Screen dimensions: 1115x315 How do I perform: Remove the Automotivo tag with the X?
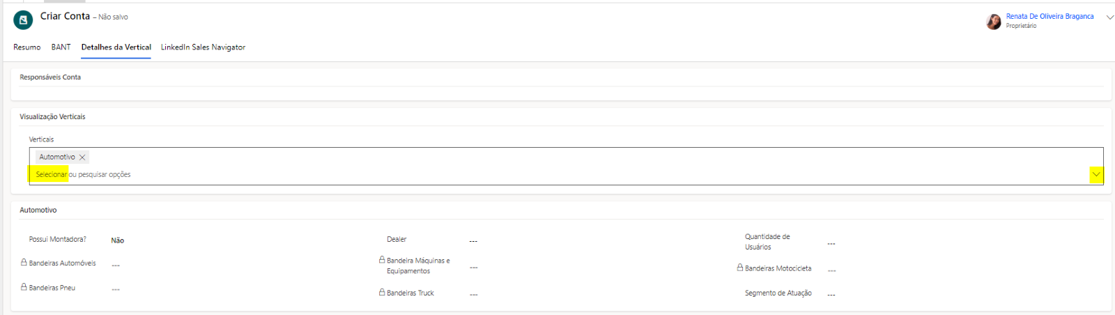point(82,157)
